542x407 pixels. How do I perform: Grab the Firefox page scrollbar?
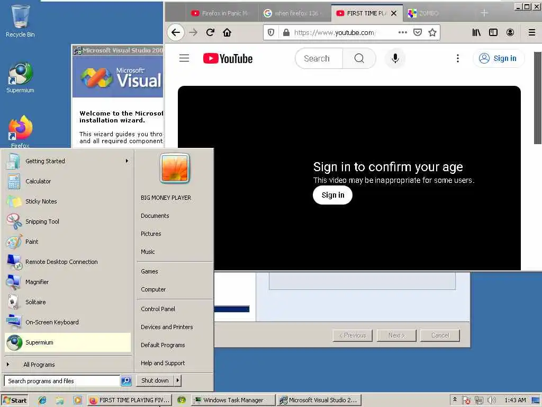[538, 98]
